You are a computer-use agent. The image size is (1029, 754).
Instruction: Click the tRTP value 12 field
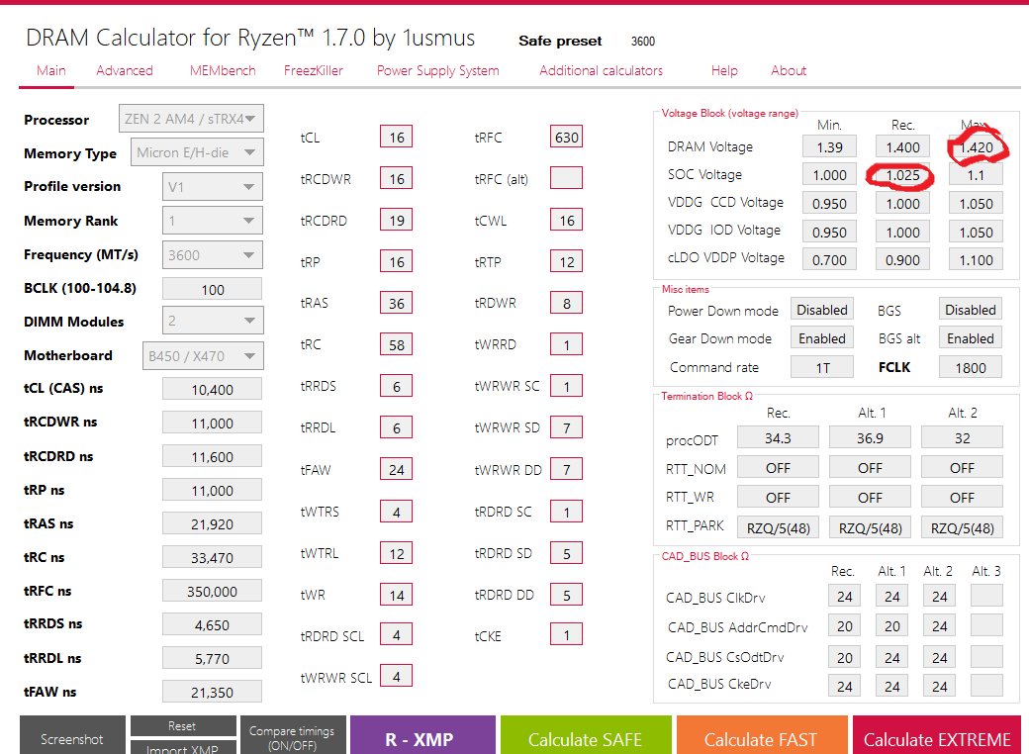tap(566, 262)
